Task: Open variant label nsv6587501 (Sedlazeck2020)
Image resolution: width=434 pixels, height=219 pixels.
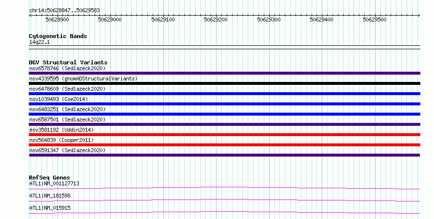Action: tap(67, 119)
